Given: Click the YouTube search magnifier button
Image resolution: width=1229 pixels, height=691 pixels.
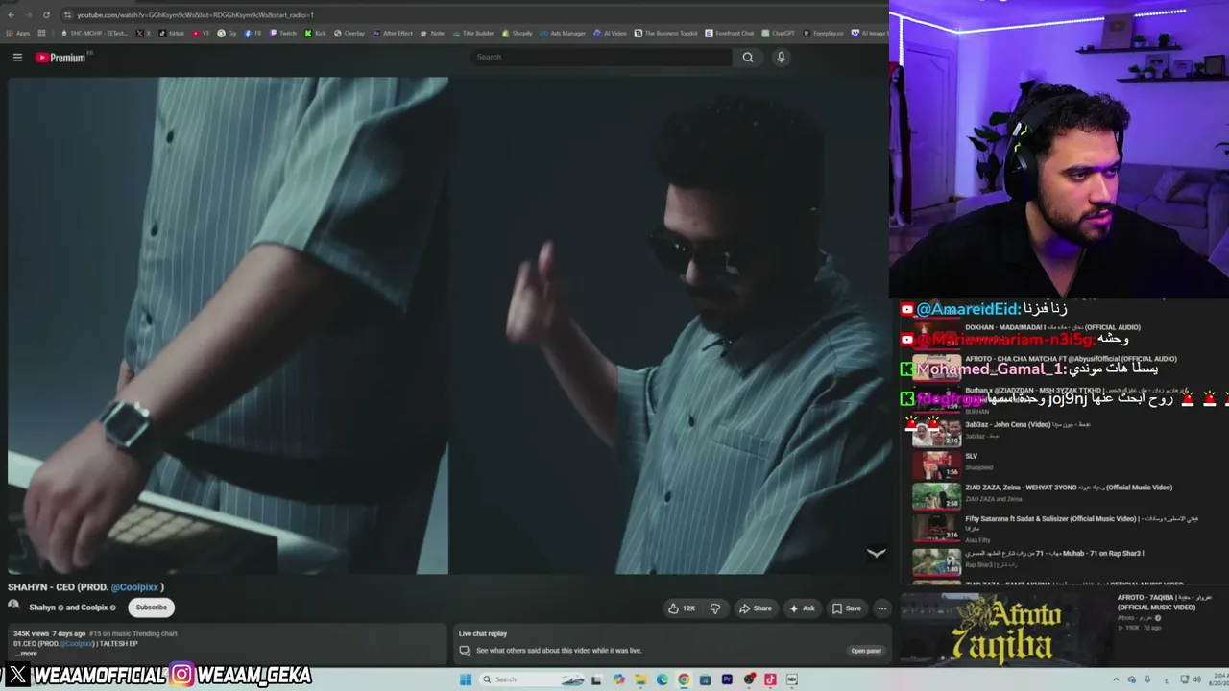Looking at the screenshot, I should 748,58.
